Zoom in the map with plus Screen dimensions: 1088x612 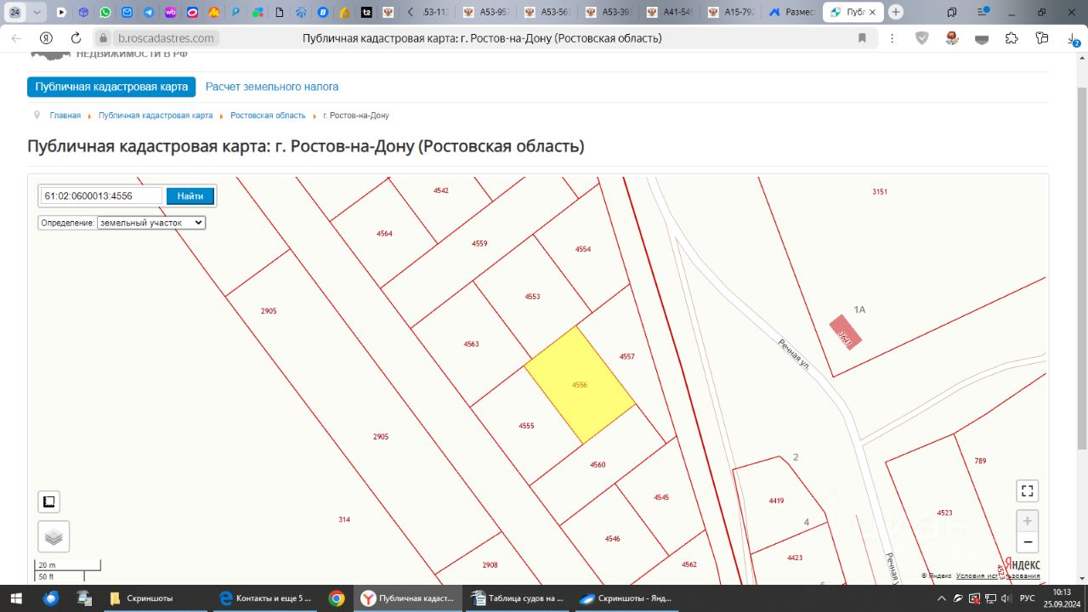pos(1028,521)
